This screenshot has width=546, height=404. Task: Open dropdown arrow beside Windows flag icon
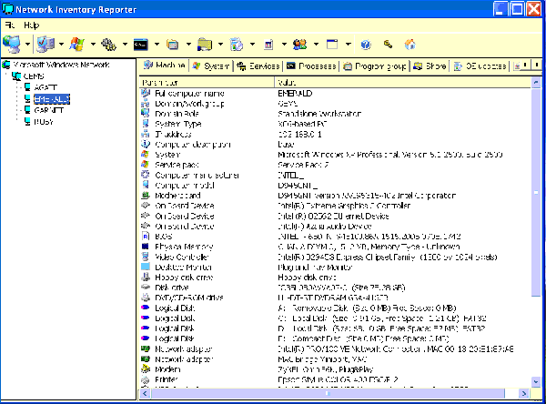[92, 43]
